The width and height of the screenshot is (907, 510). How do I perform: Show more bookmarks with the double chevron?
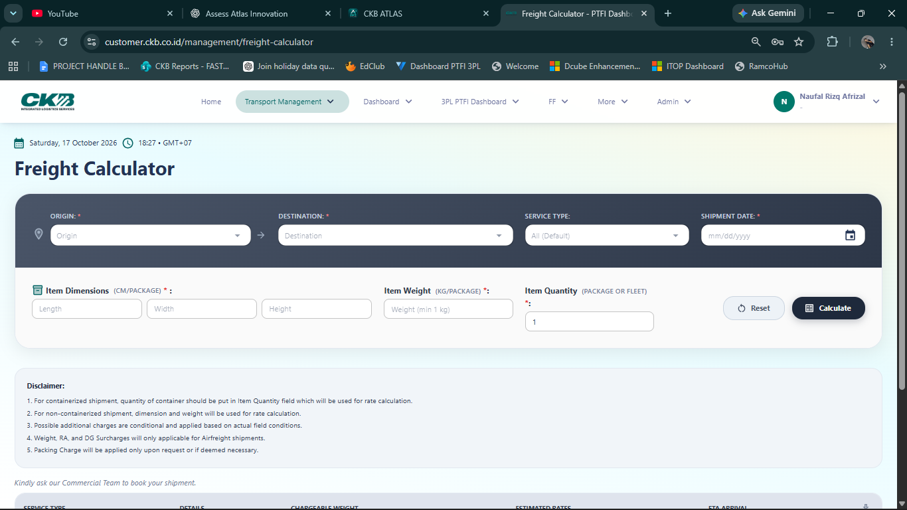883,66
